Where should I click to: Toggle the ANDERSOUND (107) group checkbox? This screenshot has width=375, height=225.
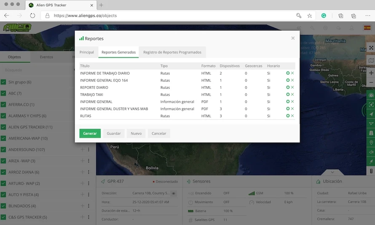[3, 150]
